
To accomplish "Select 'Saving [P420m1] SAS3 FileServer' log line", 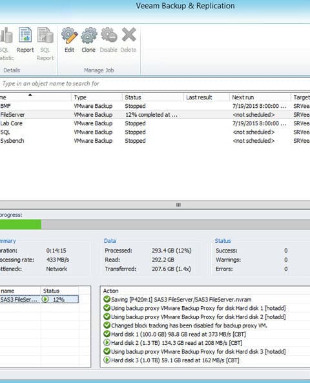I will (181, 300).
